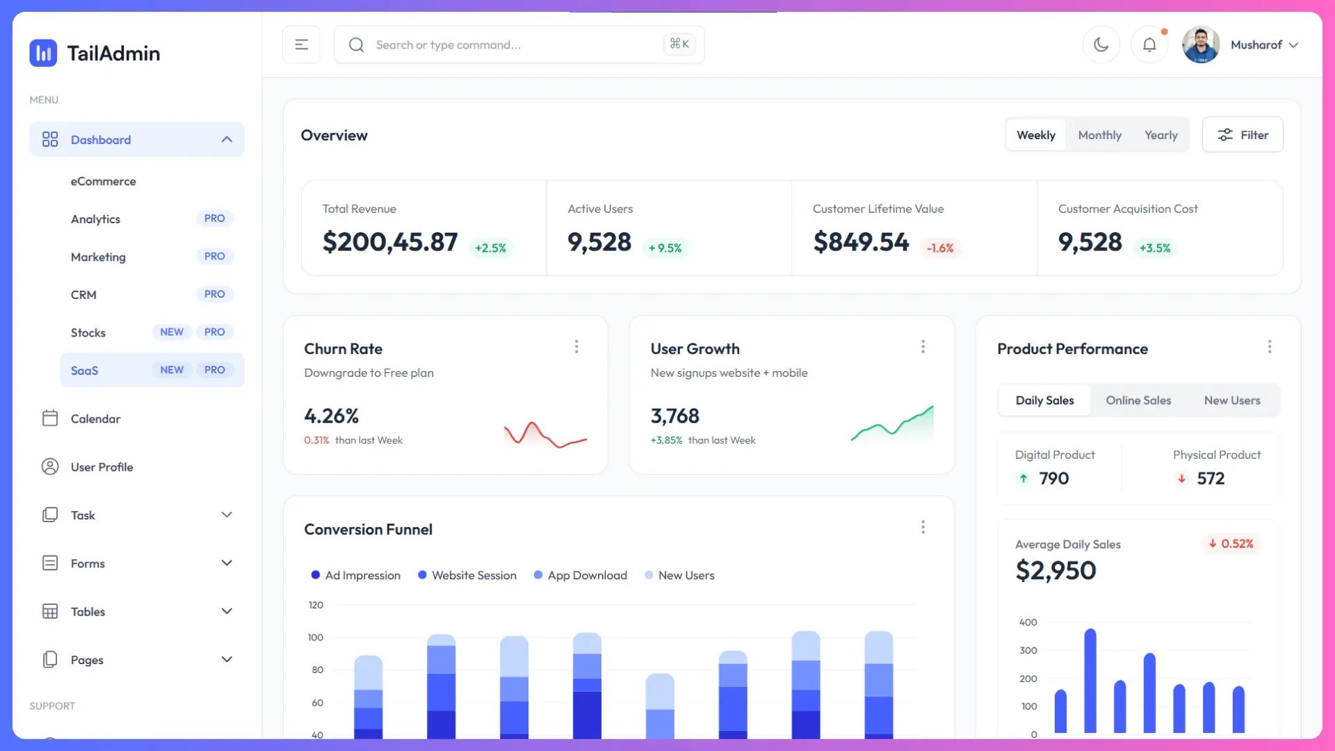Toggle dark mode with the moon icon
The image size is (1335, 751).
tap(1101, 44)
